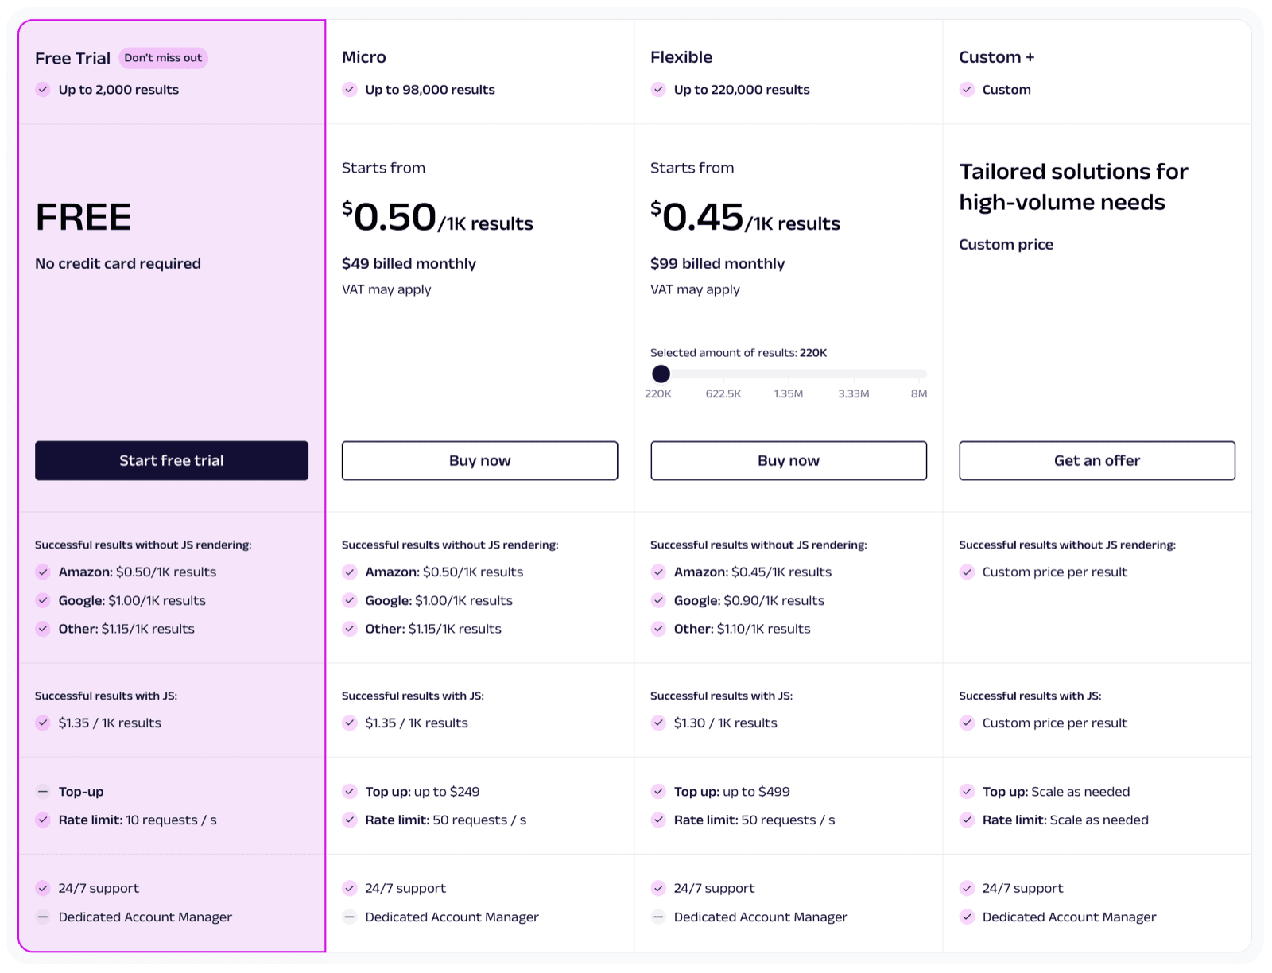Select the Flexible plan title
This screenshot has width=1272, height=973.
[x=681, y=57]
